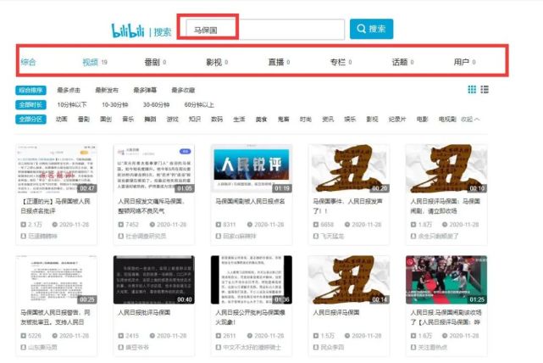Sort results by 最新发布

(x=107, y=90)
